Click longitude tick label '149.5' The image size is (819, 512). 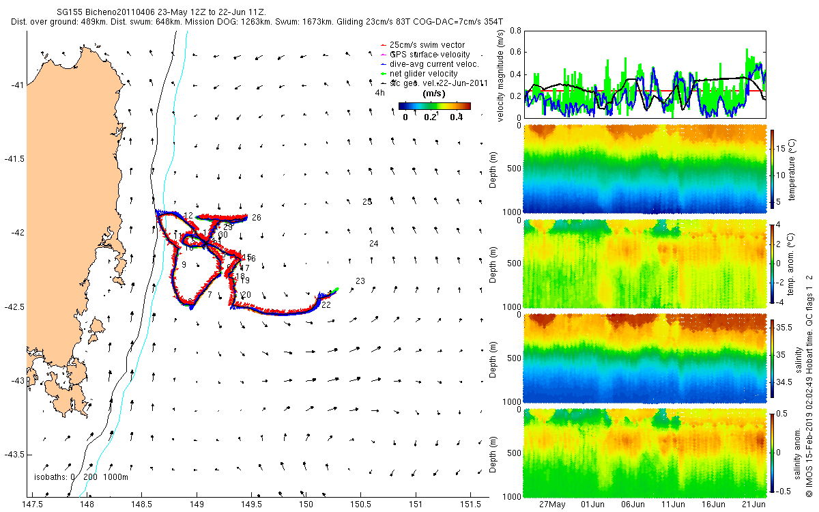click(x=251, y=504)
